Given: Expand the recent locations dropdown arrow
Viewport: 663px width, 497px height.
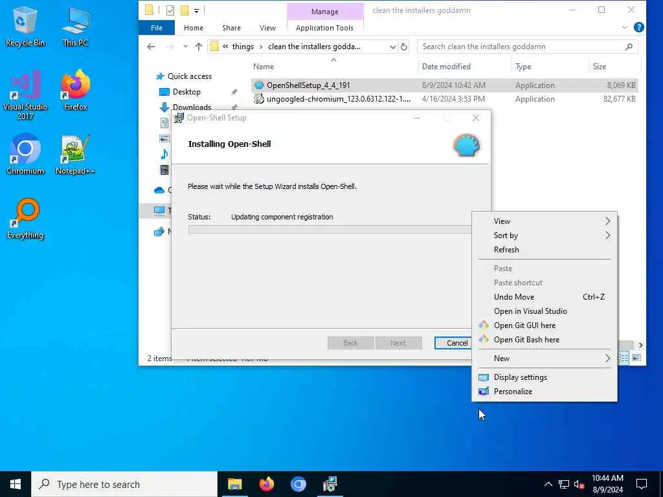Looking at the screenshot, I should coord(185,47).
